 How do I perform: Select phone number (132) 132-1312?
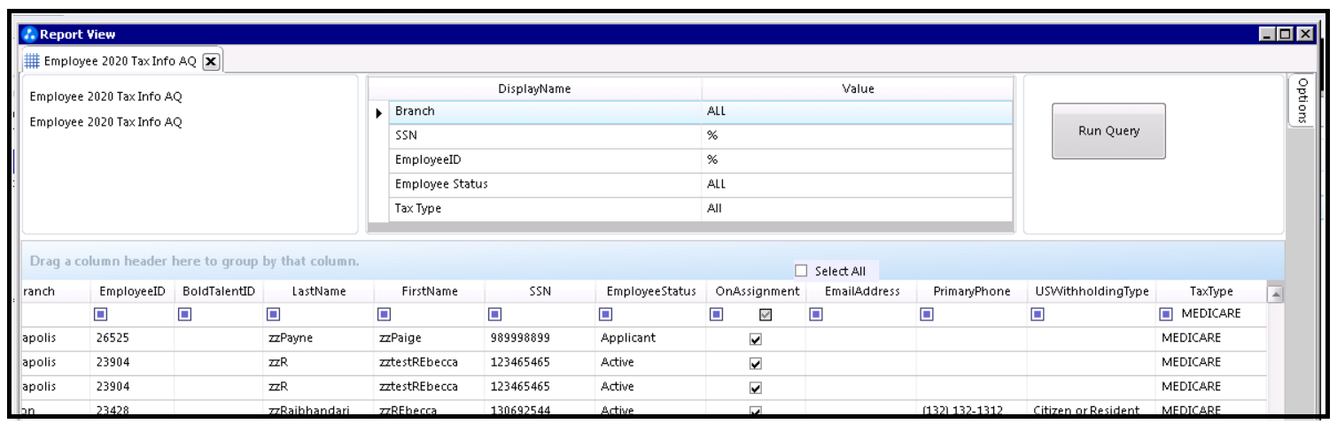pos(971,410)
